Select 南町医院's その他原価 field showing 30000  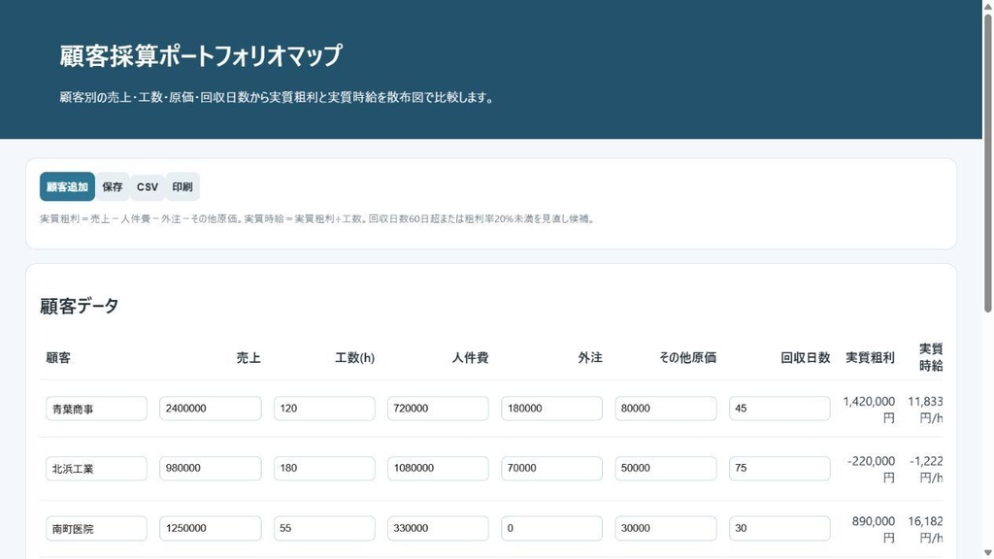(666, 529)
